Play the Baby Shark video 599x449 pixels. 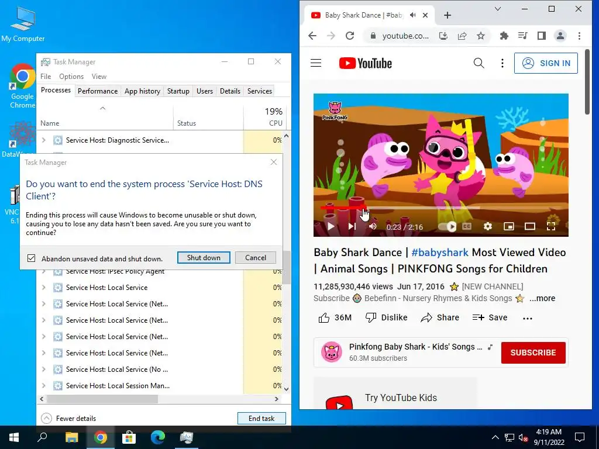click(x=331, y=226)
